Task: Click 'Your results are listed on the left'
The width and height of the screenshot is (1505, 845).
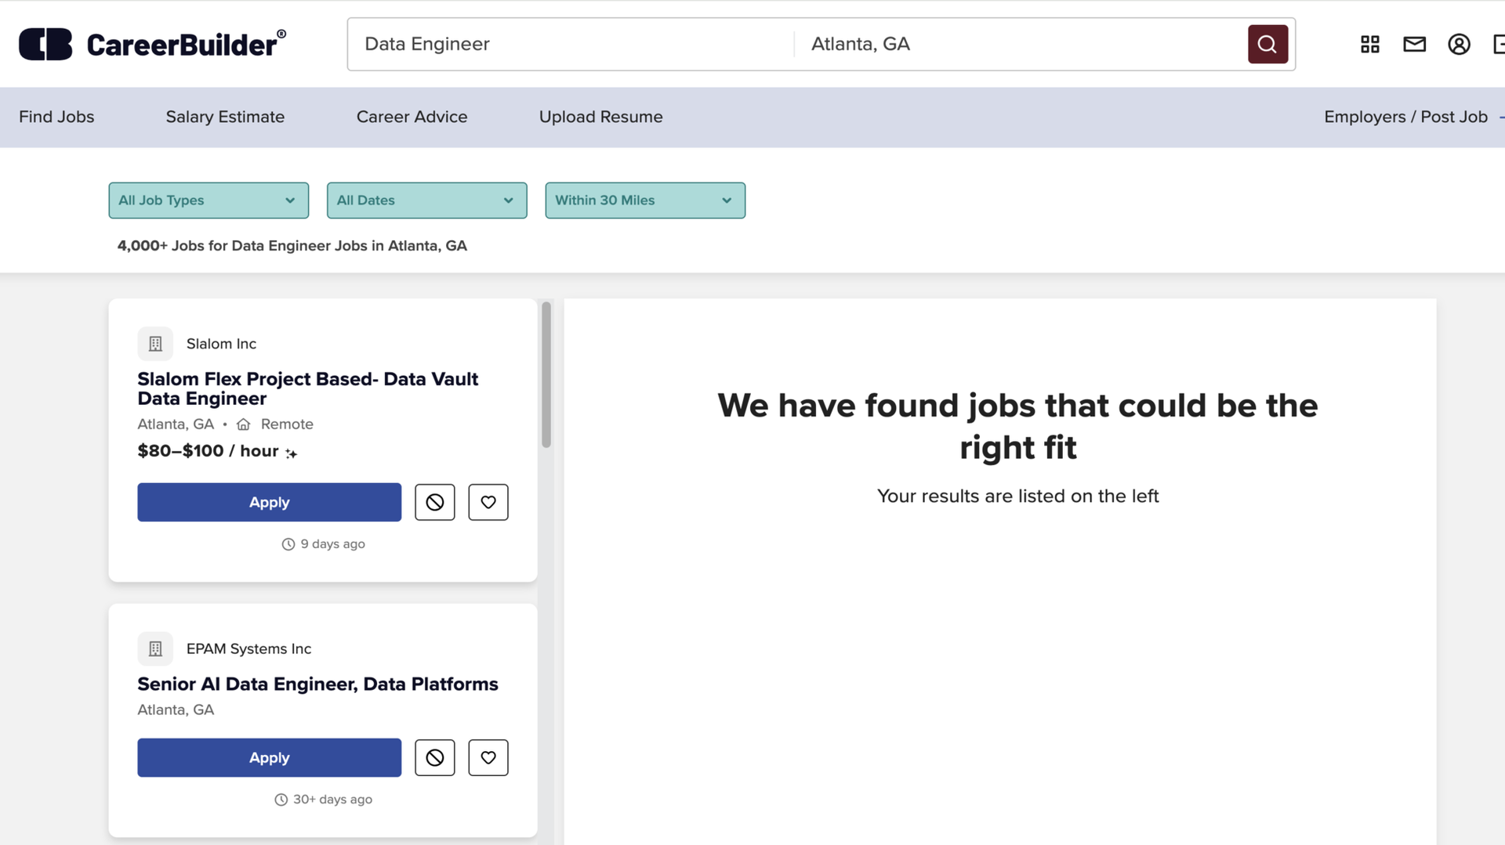Action: (x=1017, y=496)
